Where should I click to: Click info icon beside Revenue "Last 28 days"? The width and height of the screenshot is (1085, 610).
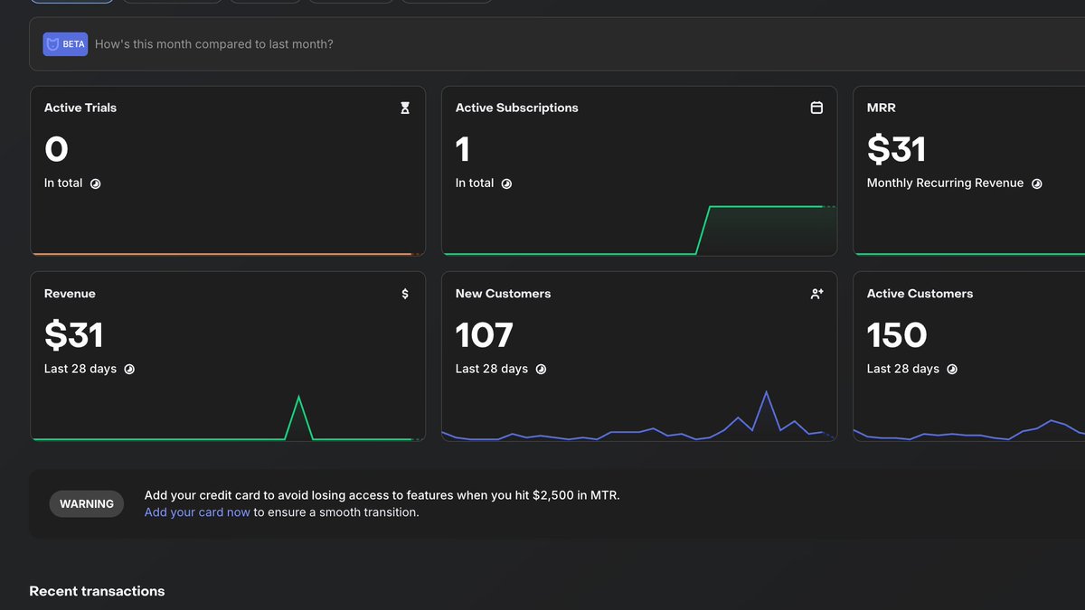coord(129,370)
